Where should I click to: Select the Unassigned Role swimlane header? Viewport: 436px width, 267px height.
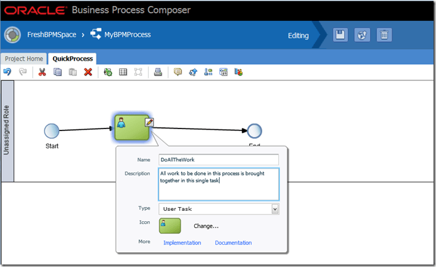point(7,131)
